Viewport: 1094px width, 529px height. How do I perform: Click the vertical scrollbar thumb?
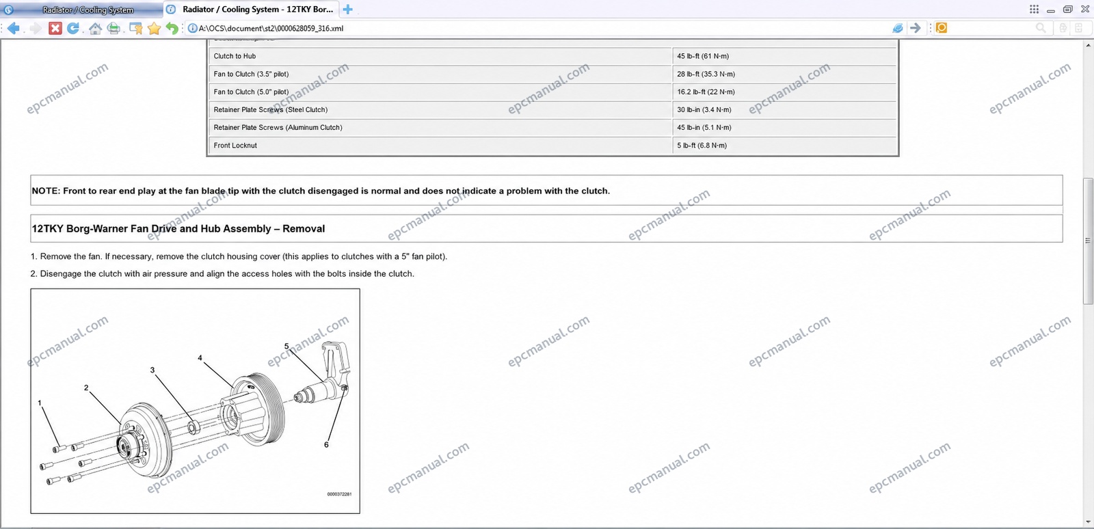(x=1088, y=241)
